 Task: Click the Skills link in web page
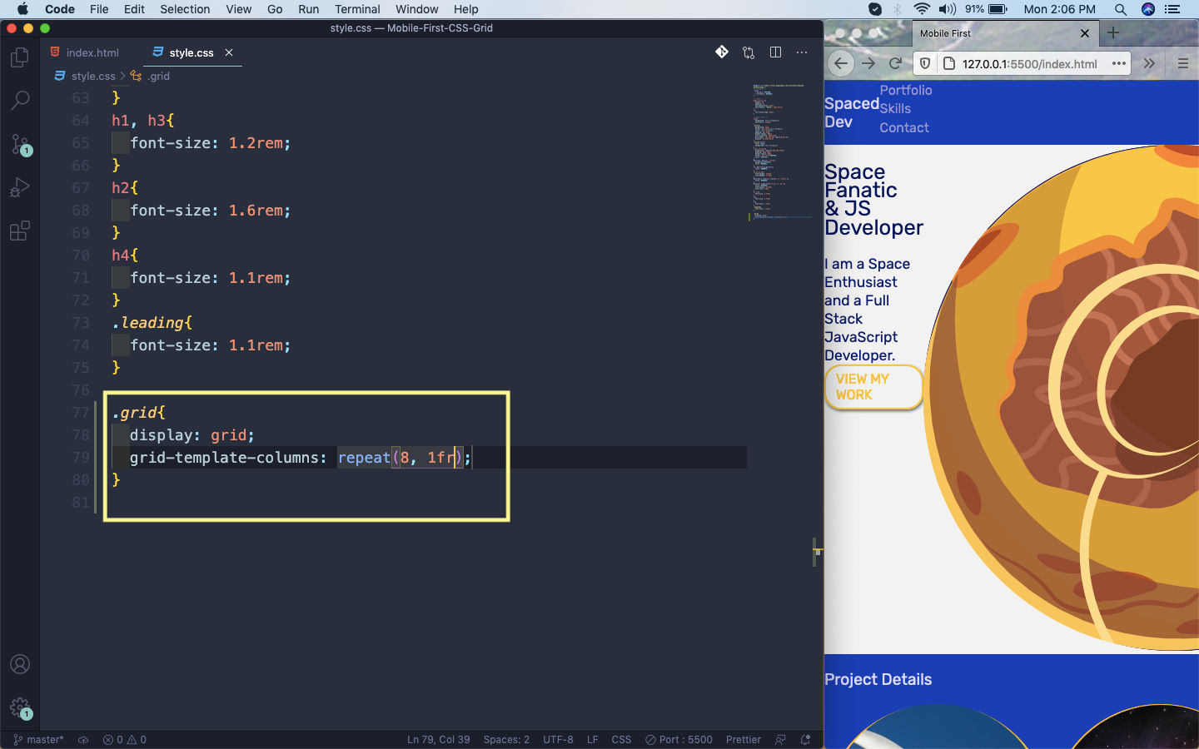(895, 108)
